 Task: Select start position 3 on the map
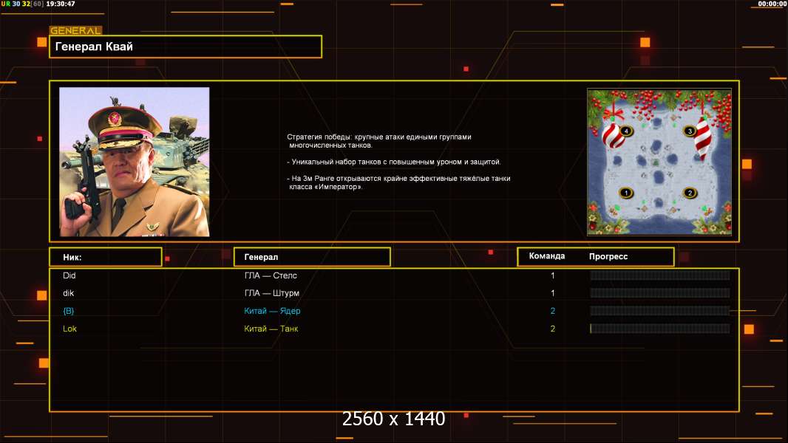click(689, 131)
